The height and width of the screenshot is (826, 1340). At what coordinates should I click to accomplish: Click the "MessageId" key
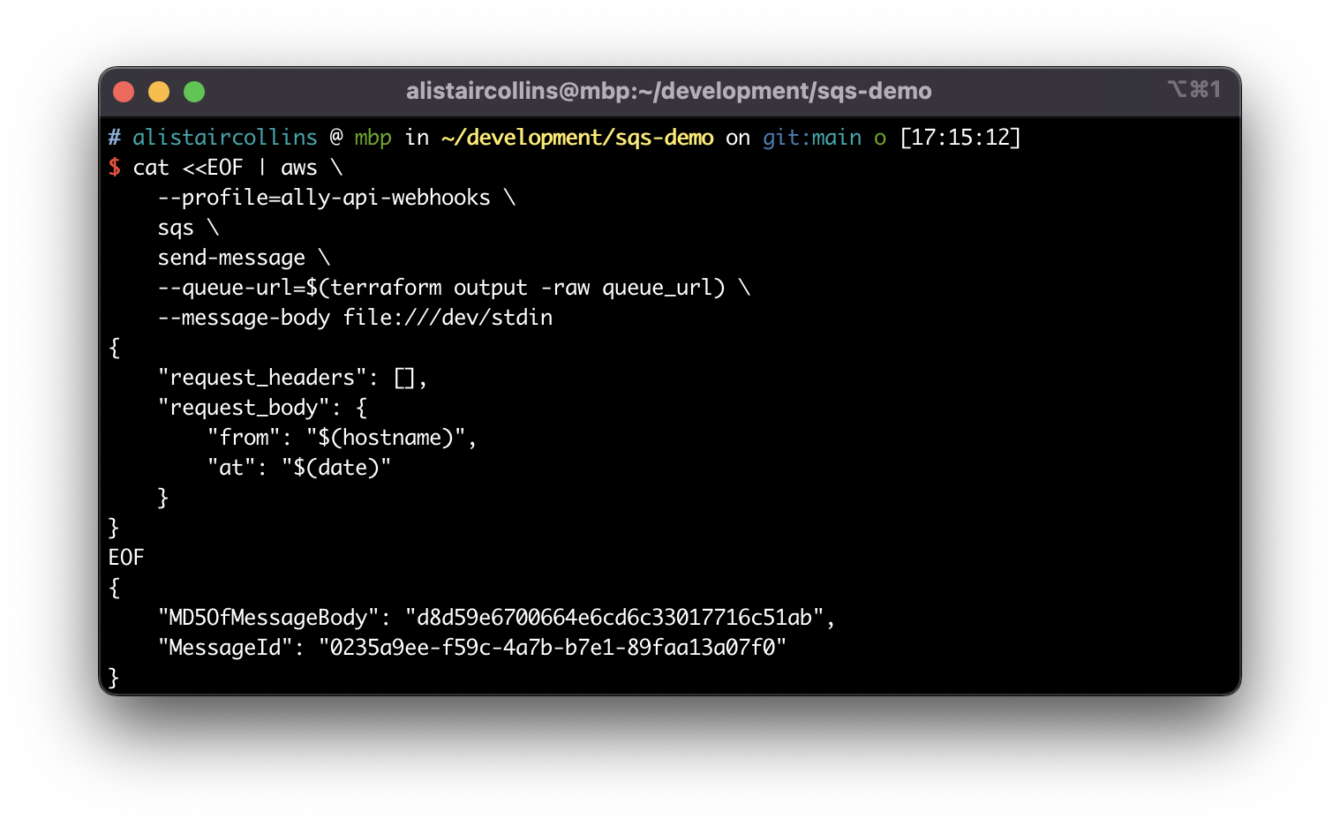click(x=225, y=648)
